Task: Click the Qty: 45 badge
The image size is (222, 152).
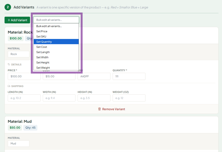Action: (x=30, y=128)
